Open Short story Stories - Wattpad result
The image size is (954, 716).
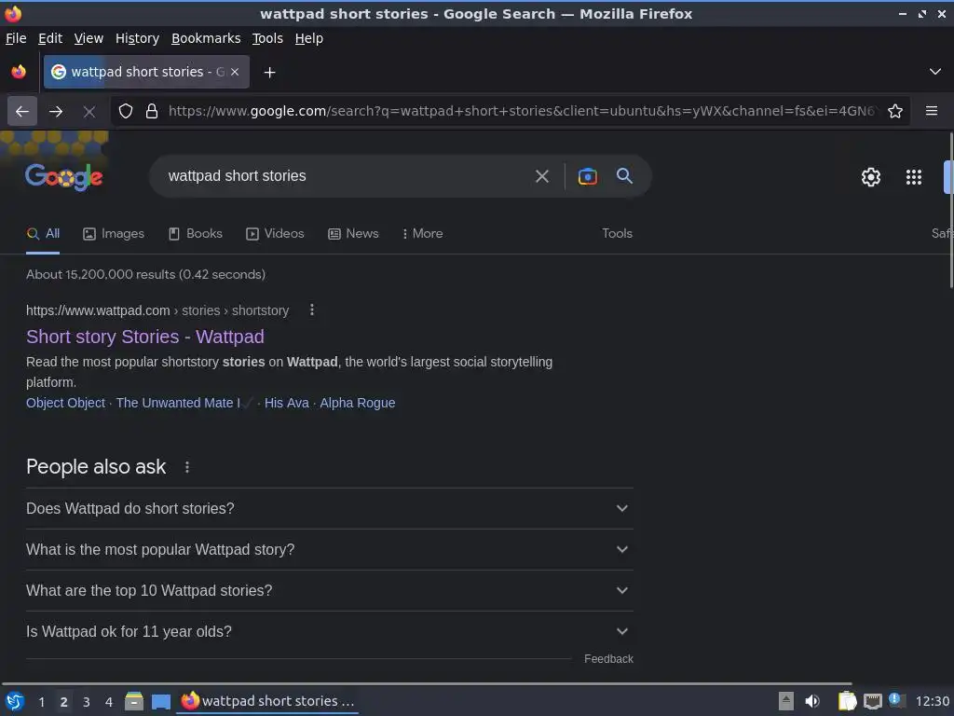tap(144, 337)
